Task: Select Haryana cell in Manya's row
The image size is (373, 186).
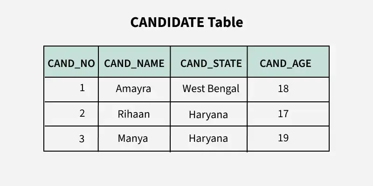Action: [x=208, y=139]
